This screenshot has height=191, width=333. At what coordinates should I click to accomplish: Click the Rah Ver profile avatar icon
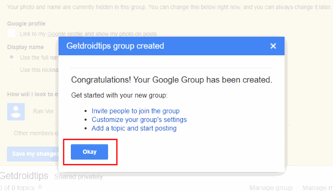pyautogui.click(x=16, y=111)
